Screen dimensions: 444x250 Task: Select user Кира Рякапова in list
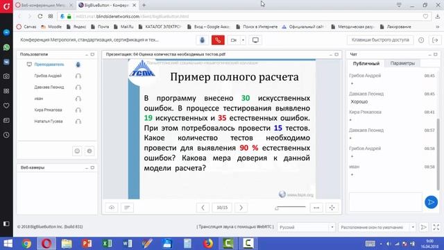pyautogui.click(x=48, y=110)
